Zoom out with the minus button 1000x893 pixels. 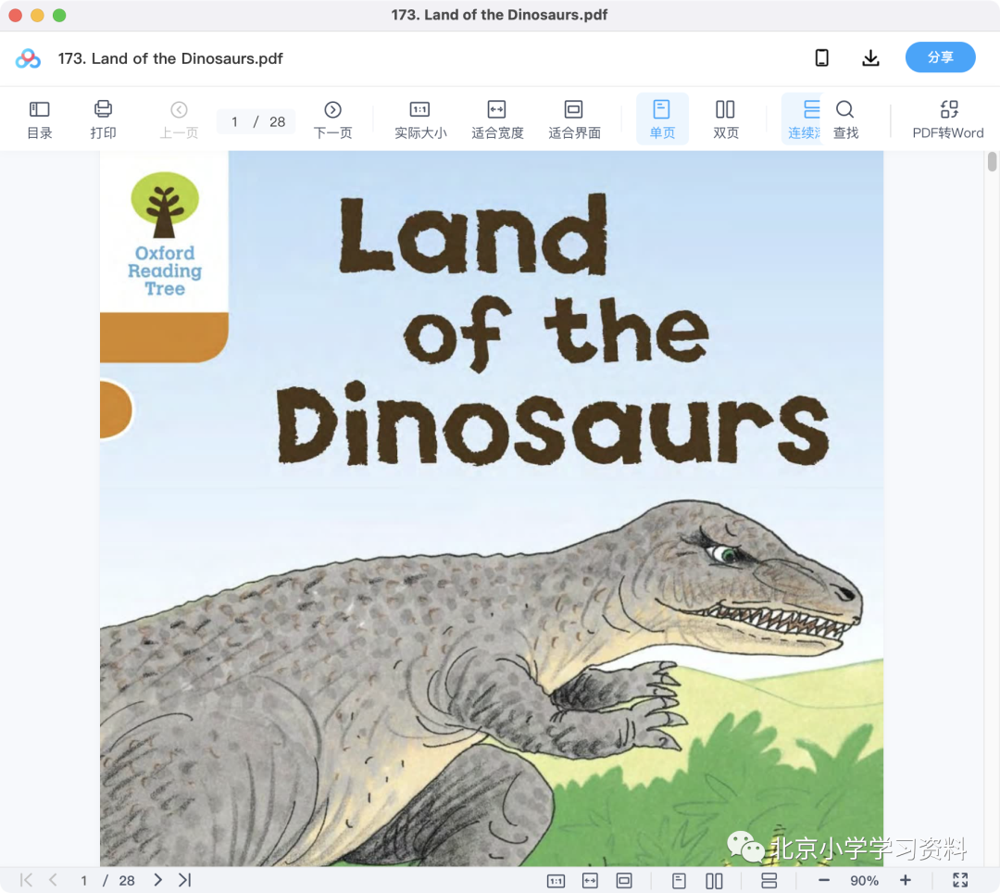coord(823,880)
